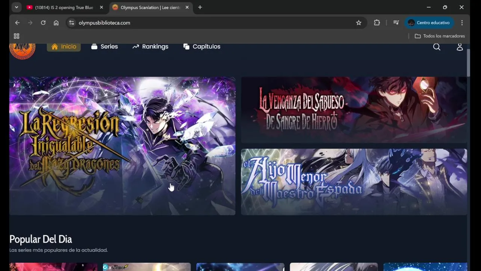This screenshot has height=271, width=481.
Task: Open the Chrome three-dot menu
Action: pyautogui.click(x=462, y=23)
